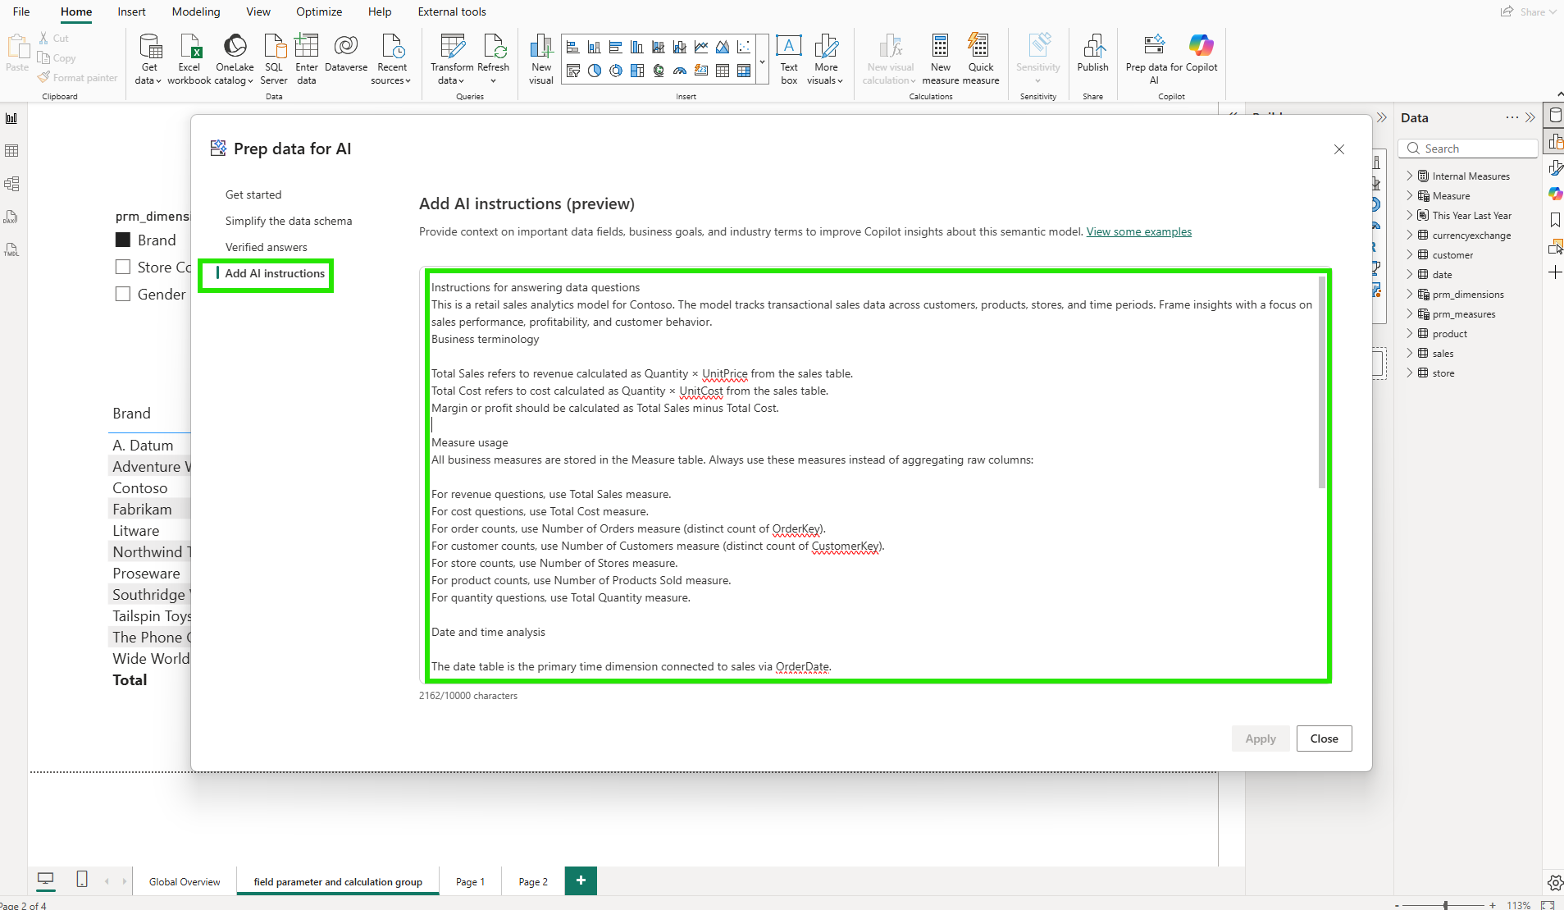Expand the Internal Measures table
This screenshot has height=910, width=1564.
[x=1410, y=176]
